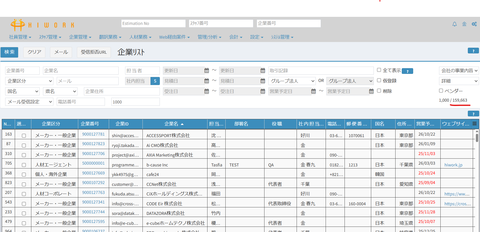This screenshot has width=480, height=232.
Task: Enable the 全て表示 checkbox
Action: (x=379, y=70)
